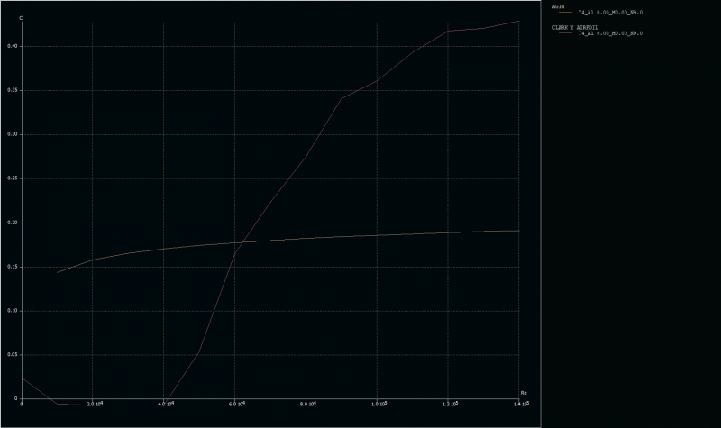Viewport: 721px width, 428px height.
Task: Click the 2.0 10^4 x-axis tick label
Action: (96, 405)
